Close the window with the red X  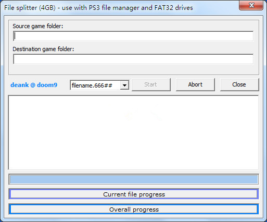(x=251, y=5)
